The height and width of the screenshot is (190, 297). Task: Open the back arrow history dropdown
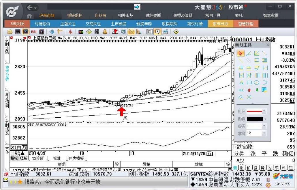[x=35, y=8]
